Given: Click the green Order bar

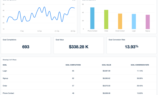Looking at the screenshot, I should [x=106, y=19].
